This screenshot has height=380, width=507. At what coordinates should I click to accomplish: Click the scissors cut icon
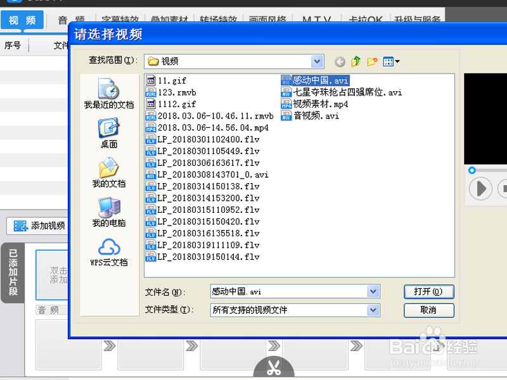pyautogui.click(x=274, y=367)
